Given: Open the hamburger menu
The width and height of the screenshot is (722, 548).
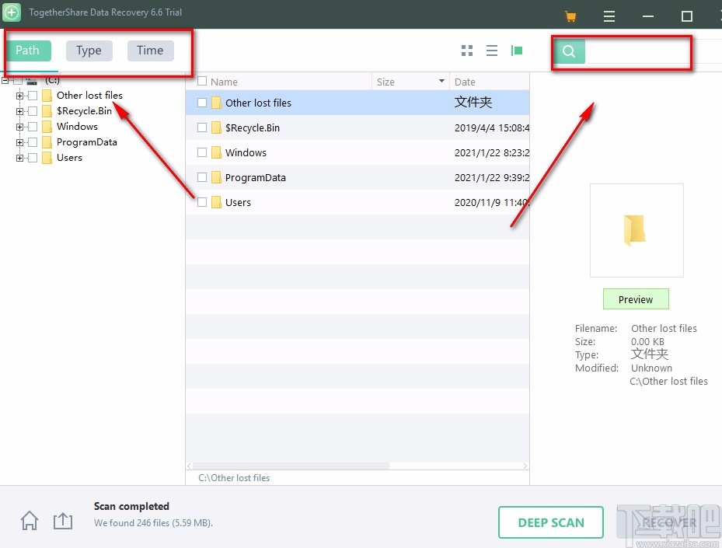Looking at the screenshot, I should pyautogui.click(x=609, y=16).
